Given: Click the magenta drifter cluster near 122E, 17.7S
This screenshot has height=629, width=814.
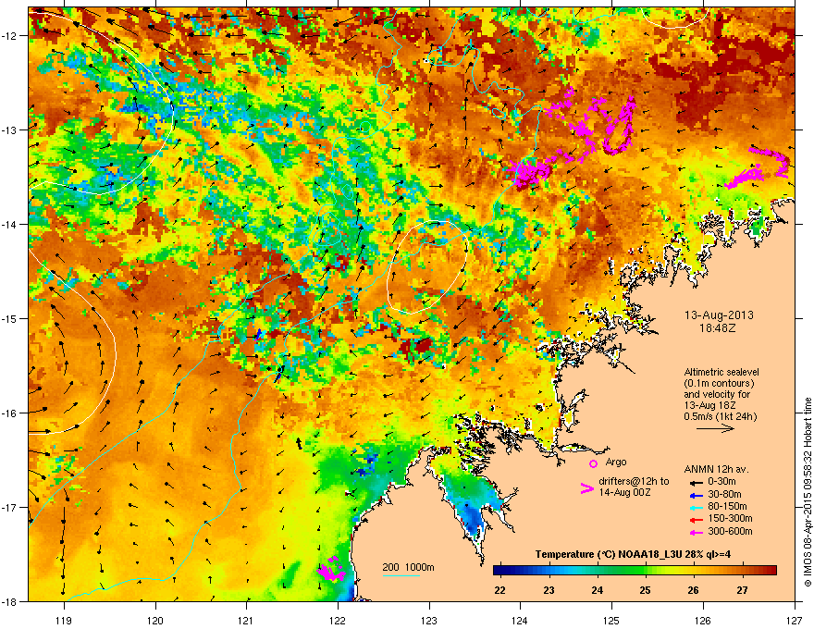Looking at the screenshot, I should (331, 569).
